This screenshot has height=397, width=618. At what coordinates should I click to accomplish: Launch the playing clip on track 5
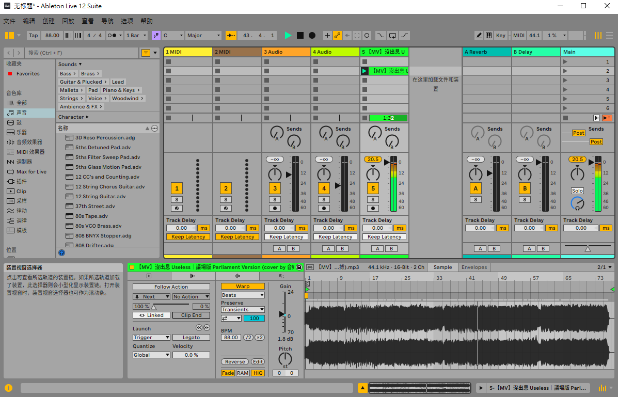[365, 71]
